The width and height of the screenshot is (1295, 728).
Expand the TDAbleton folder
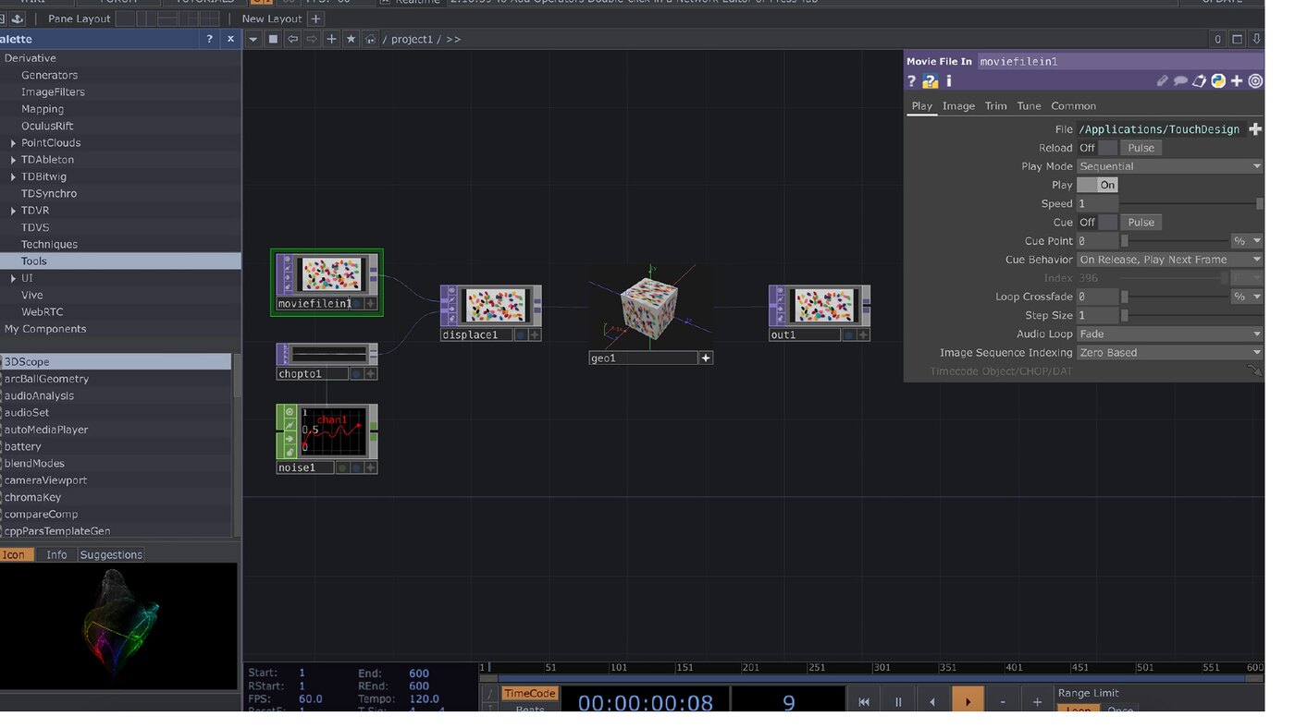click(13, 160)
